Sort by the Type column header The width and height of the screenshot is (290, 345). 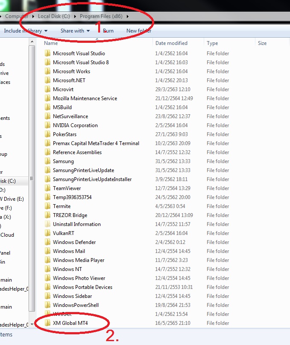point(212,43)
